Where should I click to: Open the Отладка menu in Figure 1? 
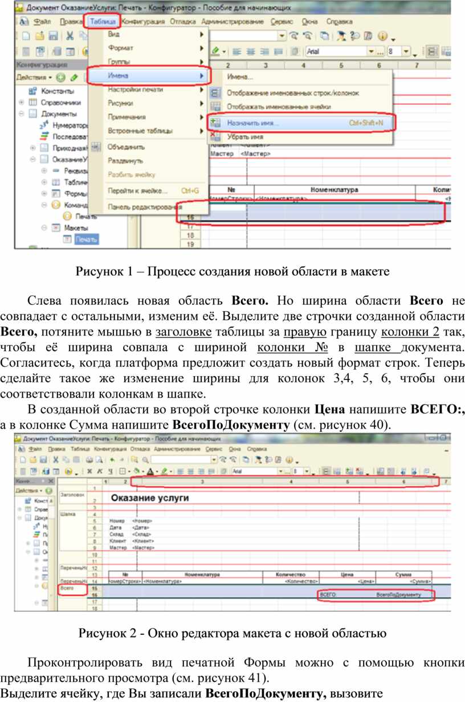point(183,22)
